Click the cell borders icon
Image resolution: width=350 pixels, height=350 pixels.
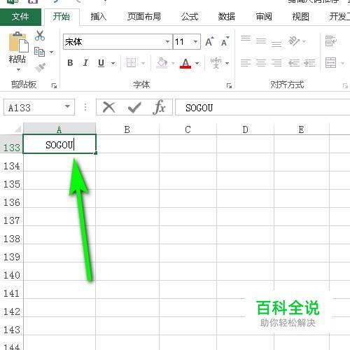pyautogui.click(x=131, y=63)
